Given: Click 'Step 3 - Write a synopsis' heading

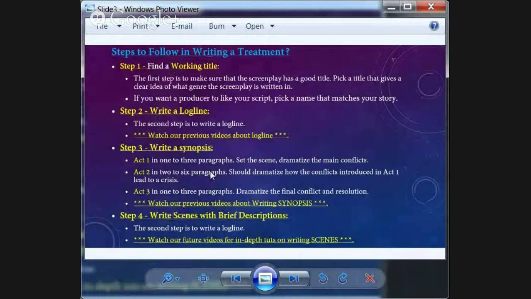Looking at the screenshot, I should (166, 147).
